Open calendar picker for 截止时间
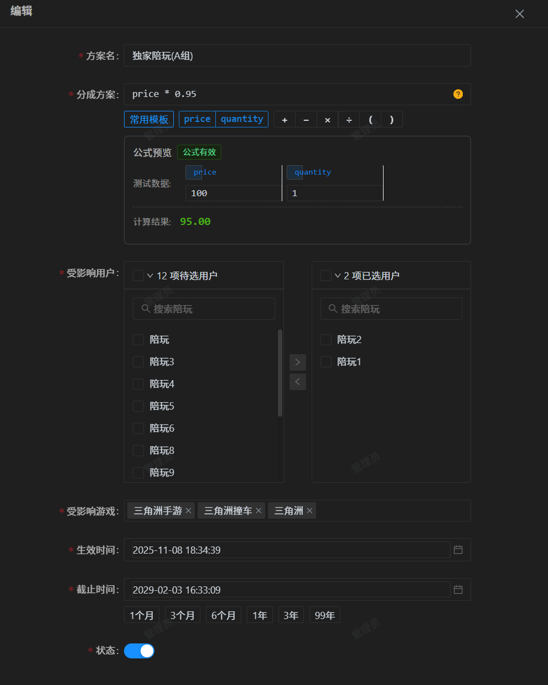Image resolution: width=548 pixels, height=685 pixels. pyautogui.click(x=458, y=590)
